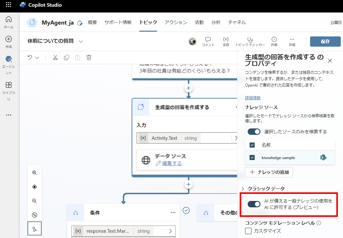Viewport: 343px width, 238px height.
Task: Open the 変数 (variables) panel
Action: coord(227,41)
